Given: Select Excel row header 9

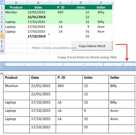Looking at the screenshot, I should click(2, 46).
